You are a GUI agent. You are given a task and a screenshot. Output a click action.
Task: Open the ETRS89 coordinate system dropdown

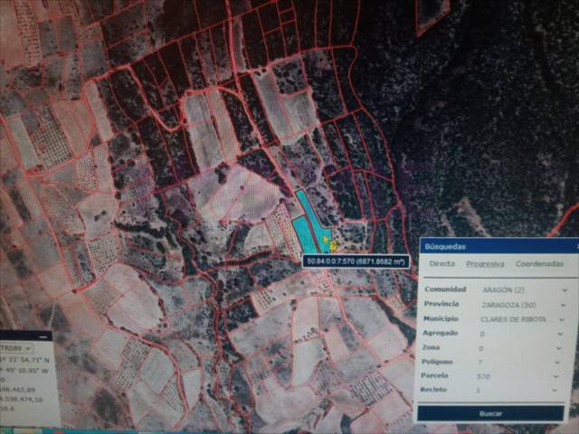click(x=16, y=347)
